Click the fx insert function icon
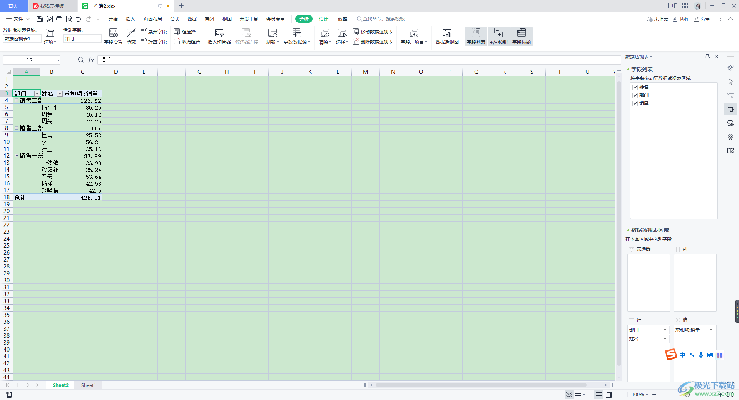Image resolution: width=739 pixels, height=400 pixels. [x=91, y=60]
